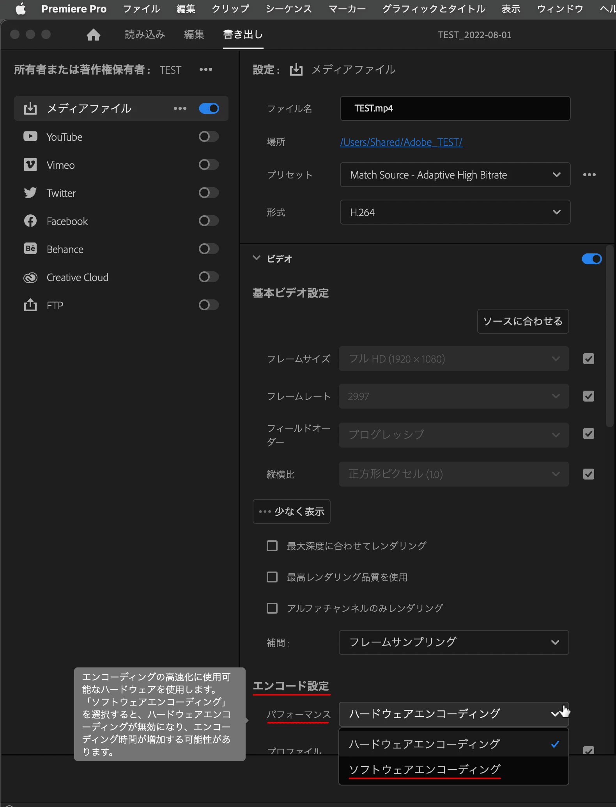Image resolution: width=616 pixels, height=807 pixels.
Task: Enable YouTube destination switch
Action: (209, 136)
